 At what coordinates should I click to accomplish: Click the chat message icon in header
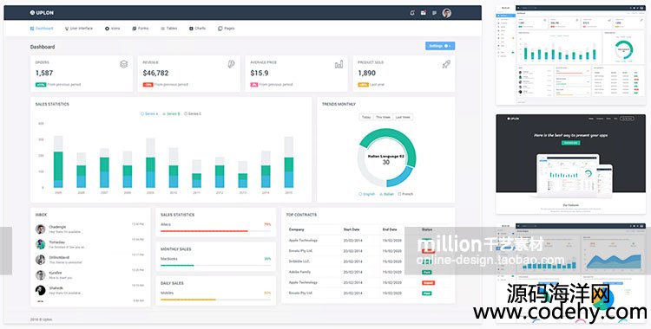[434, 13]
